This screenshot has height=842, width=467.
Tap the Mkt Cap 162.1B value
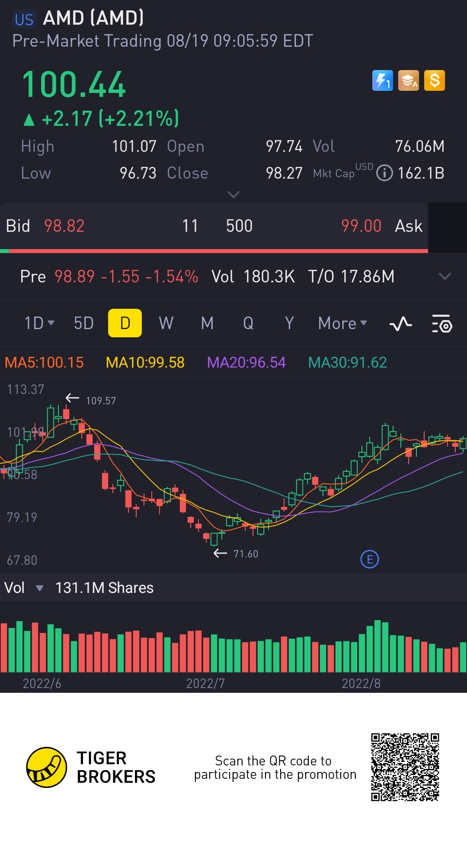pyautogui.click(x=421, y=173)
